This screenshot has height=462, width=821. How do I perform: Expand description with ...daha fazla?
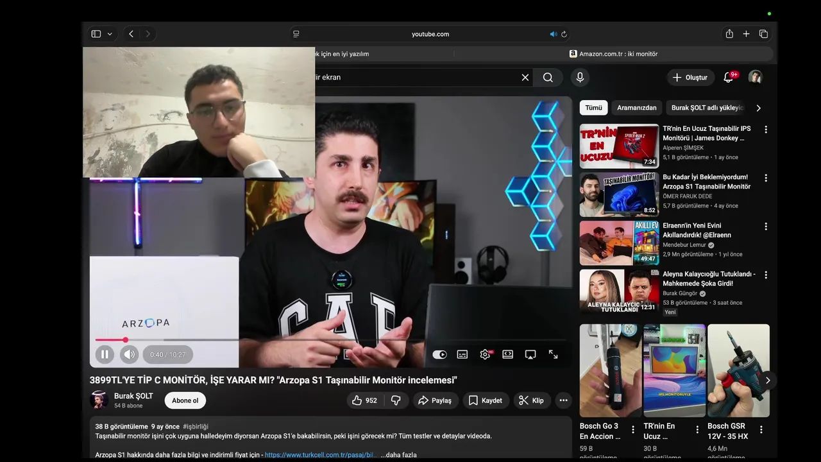click(398, 455)
